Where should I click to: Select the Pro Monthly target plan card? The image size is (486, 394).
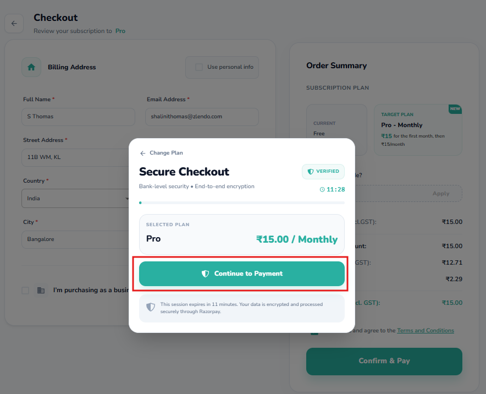click(x=418, y=129)
